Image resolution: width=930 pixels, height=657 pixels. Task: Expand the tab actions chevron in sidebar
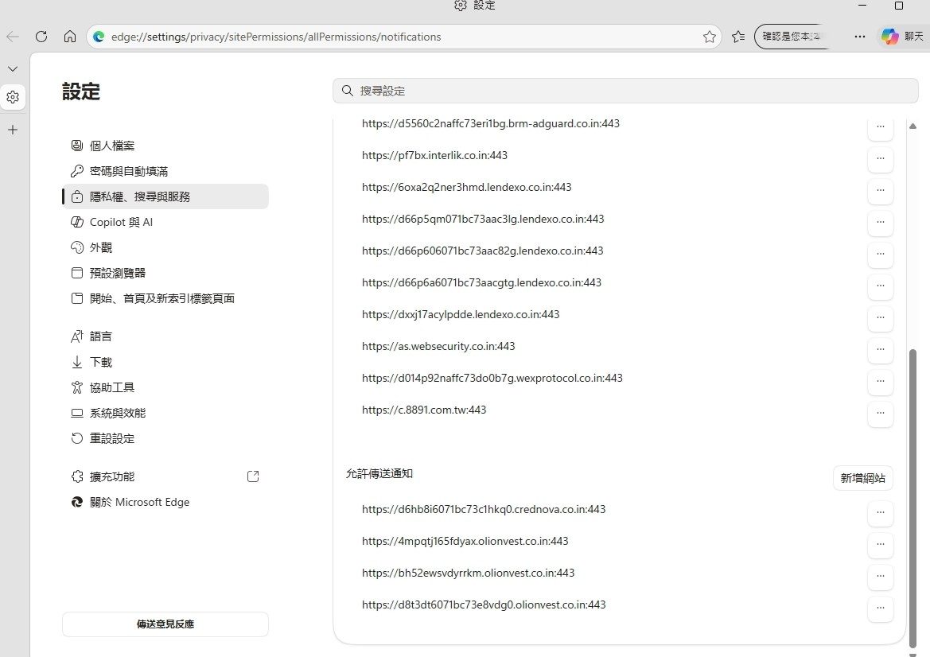click(13, 68)
